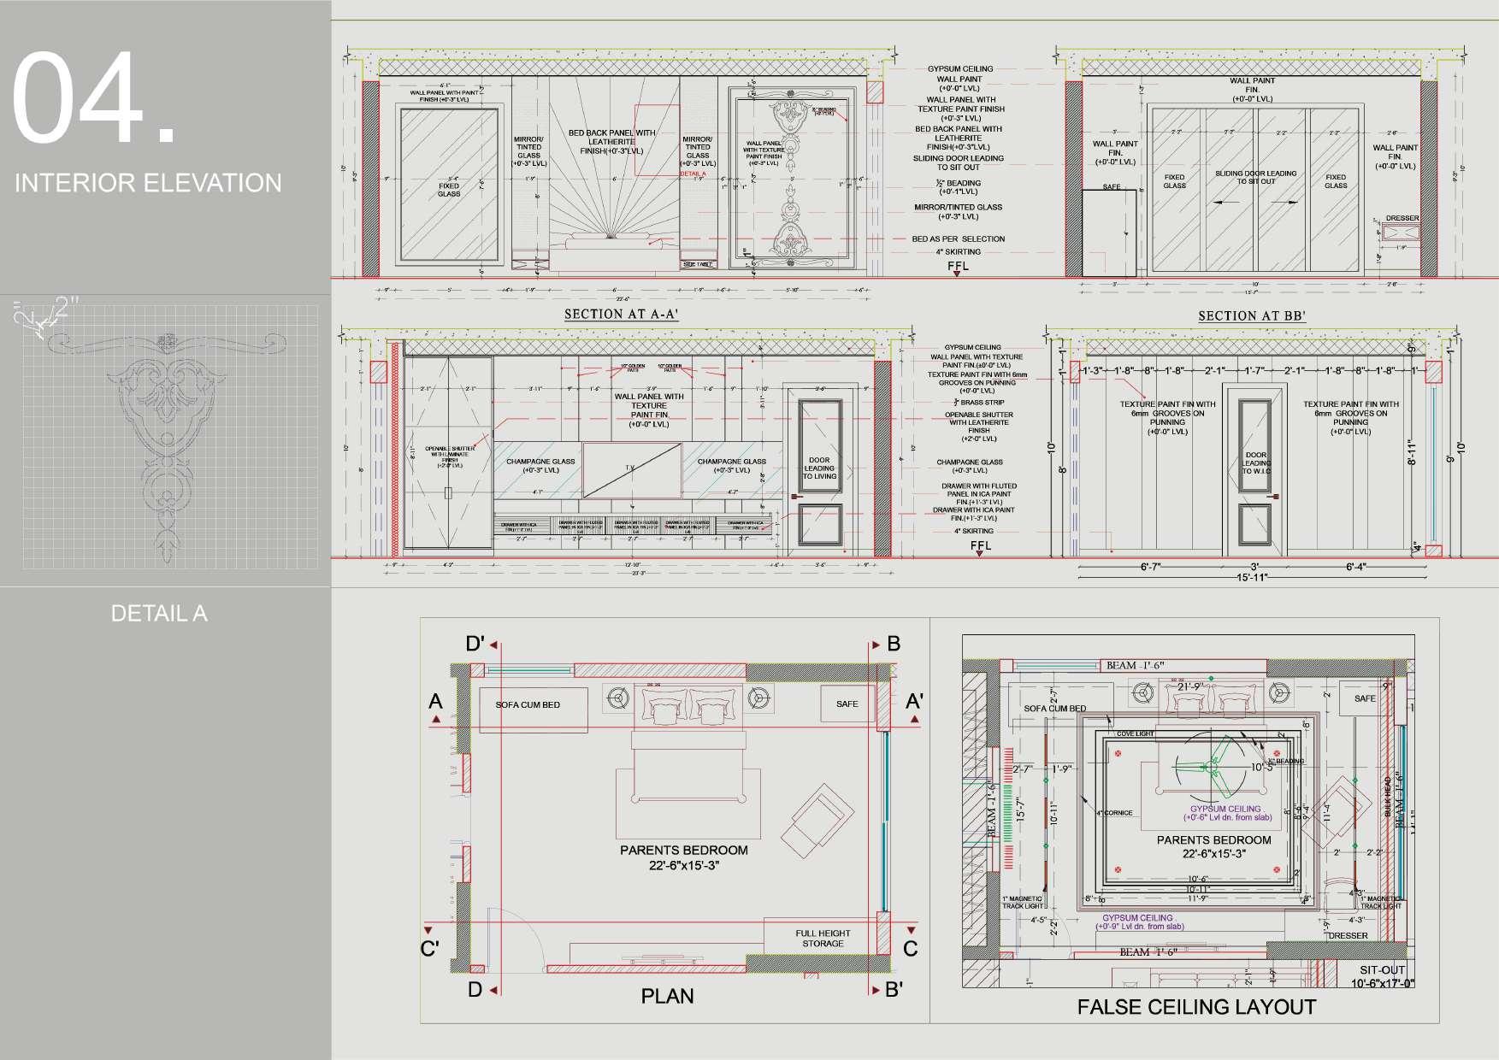This screenshot has width=1499, height=1060.
Task: Click section marker "B" above the plan
Action: click(x=894, y=644)
